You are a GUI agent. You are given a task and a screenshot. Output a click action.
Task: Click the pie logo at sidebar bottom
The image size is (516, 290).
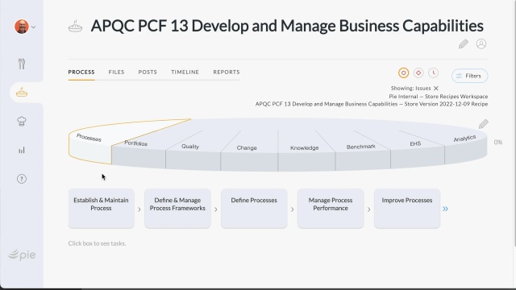[22, 255]
